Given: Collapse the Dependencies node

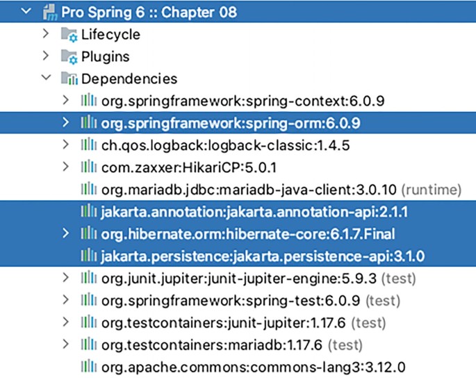Looking at the screenshot, I should (x=46, y=79).
